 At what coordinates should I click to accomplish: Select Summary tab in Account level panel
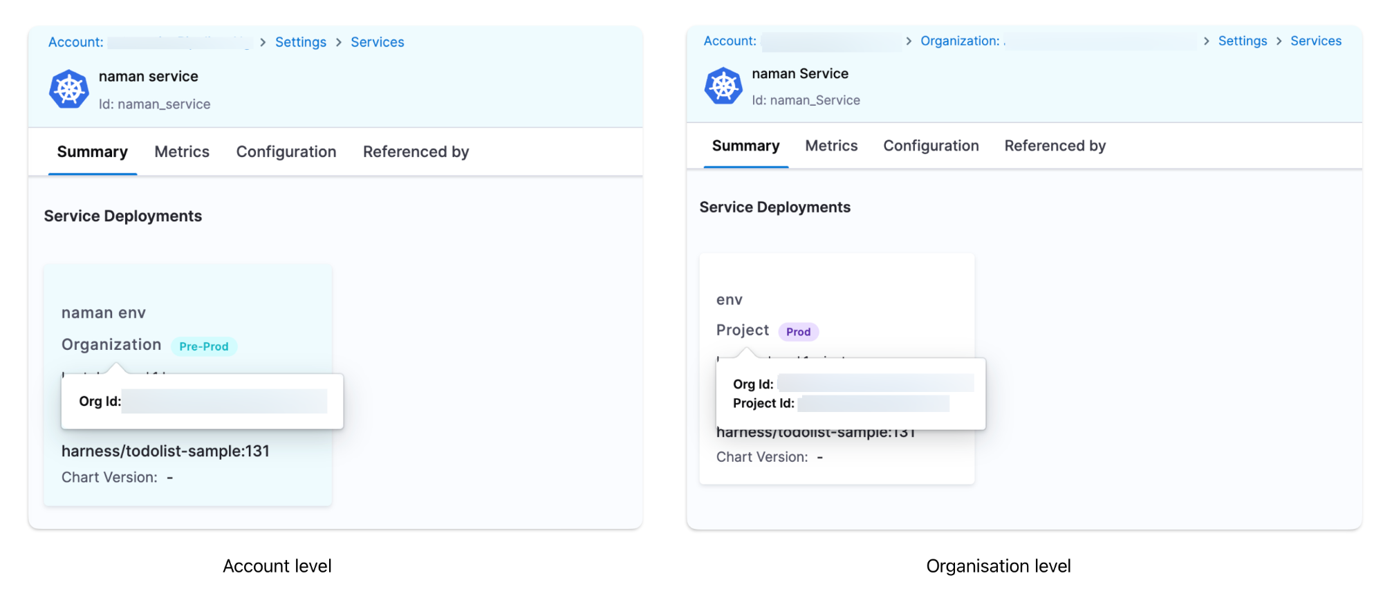tap(93, 152)
